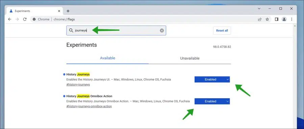Minimize the Chrome window
Viewport: 304px width, 129px height.
point(270,8)
